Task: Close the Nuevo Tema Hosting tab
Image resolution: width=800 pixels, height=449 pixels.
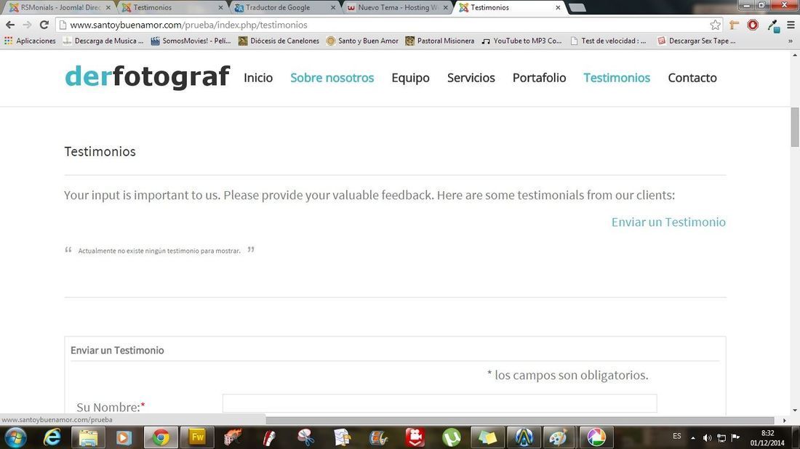Action: (445, 8)
